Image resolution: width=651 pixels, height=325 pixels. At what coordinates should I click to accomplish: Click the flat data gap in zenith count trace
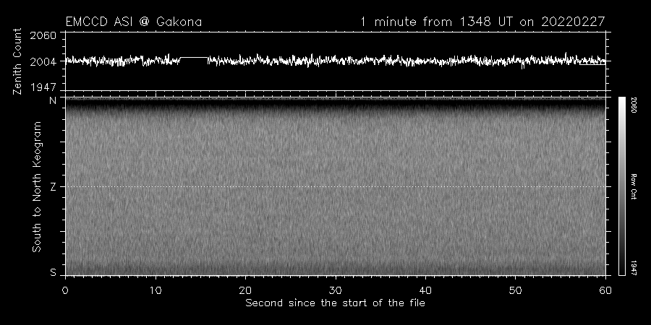(194, 58)
